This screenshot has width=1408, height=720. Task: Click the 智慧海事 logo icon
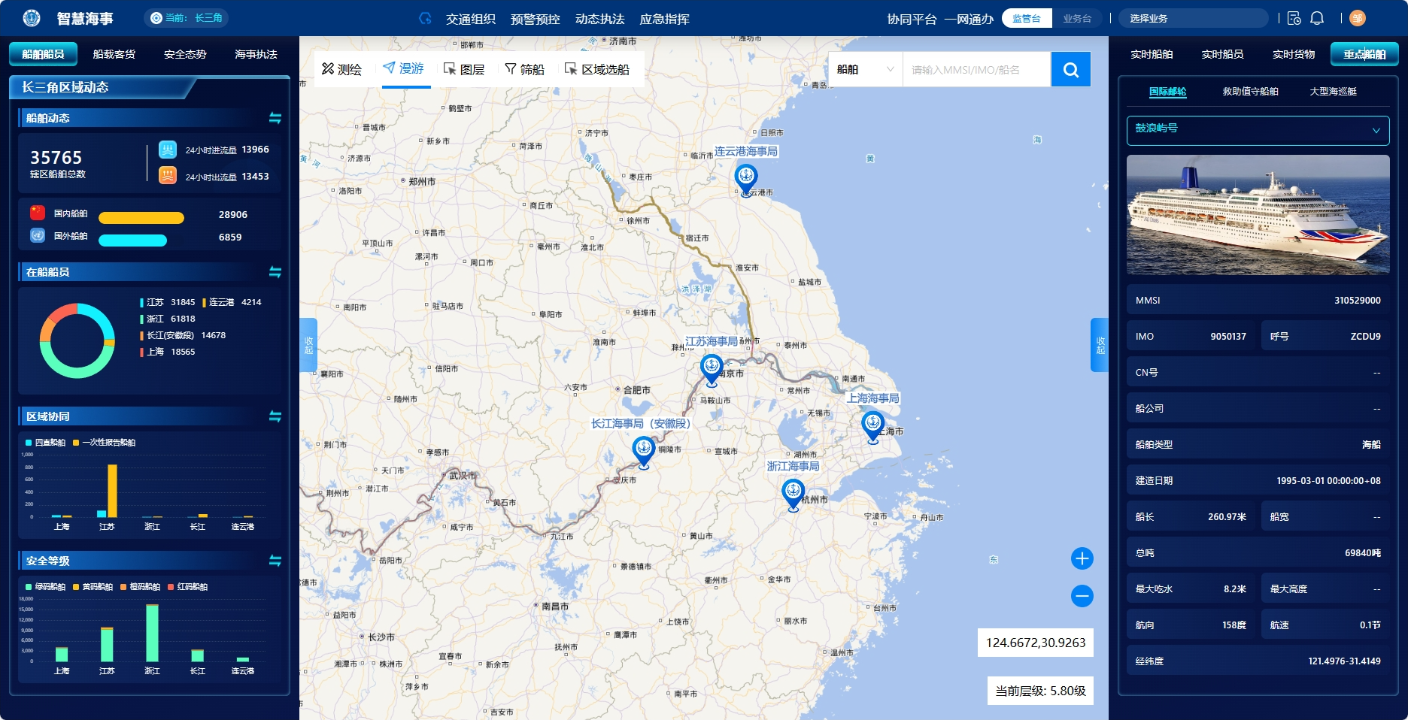[31, 18]
